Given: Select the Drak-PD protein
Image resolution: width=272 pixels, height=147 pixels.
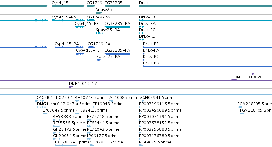Looking at the screenshot, I should [207, 67].
